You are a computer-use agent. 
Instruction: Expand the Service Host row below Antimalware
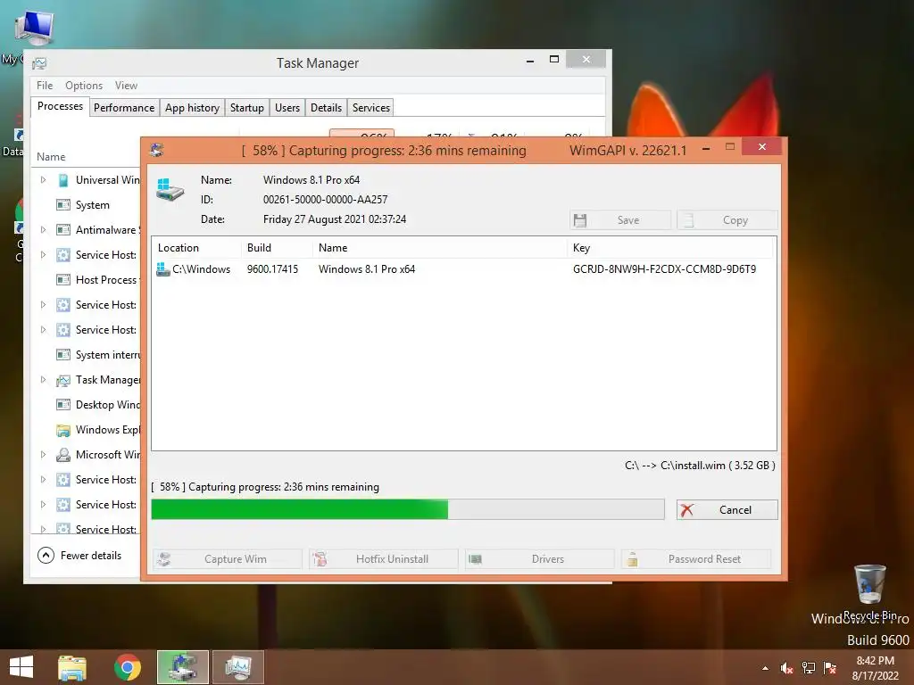(x=43, y=255)
